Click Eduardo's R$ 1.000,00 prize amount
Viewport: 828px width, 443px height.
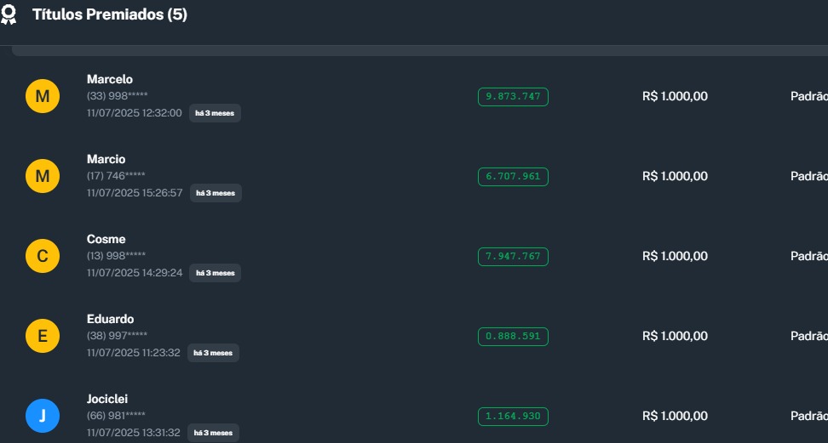coord(675,336)
